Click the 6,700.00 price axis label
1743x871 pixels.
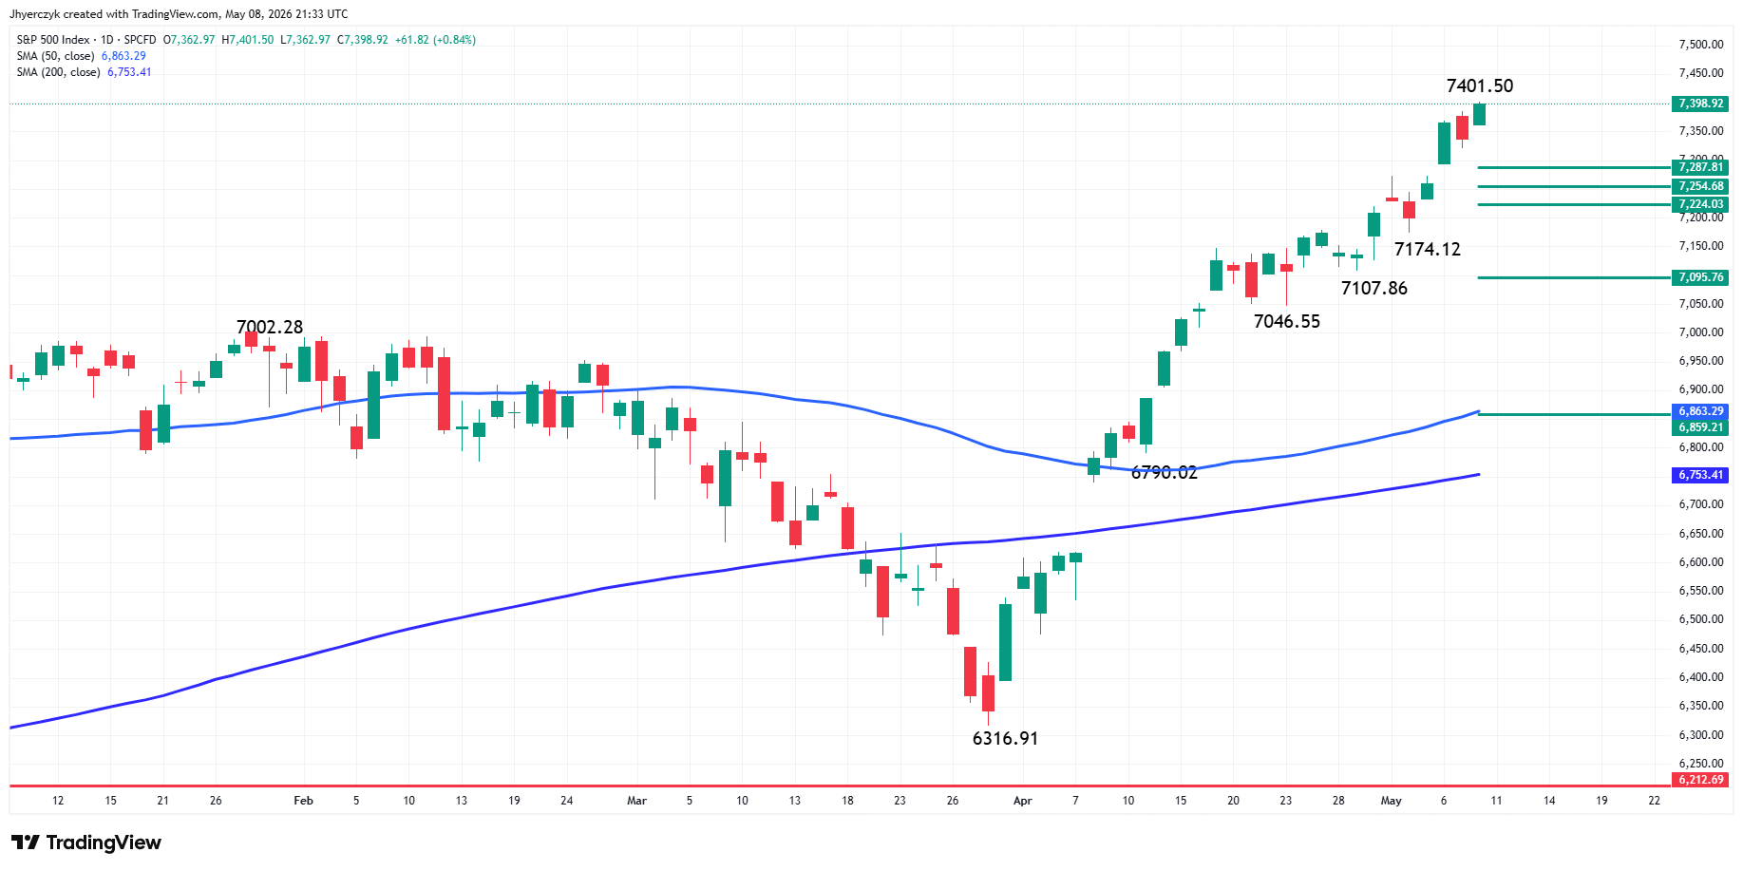coord(1700,504)
